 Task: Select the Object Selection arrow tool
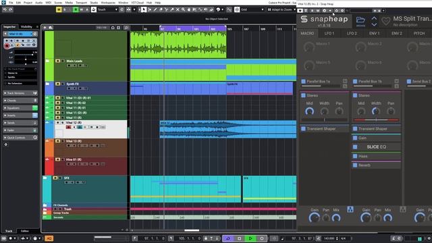tap(144, 9)
